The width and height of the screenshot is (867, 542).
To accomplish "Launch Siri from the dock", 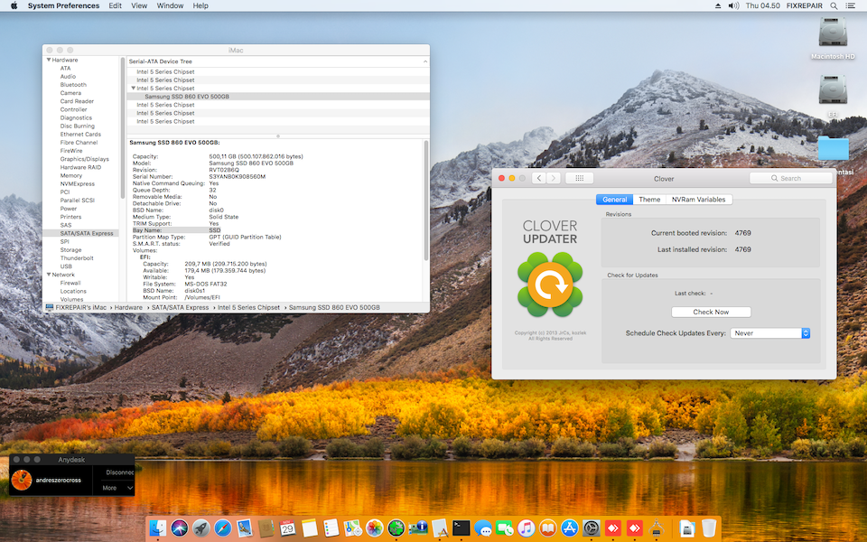I will 179,528.
